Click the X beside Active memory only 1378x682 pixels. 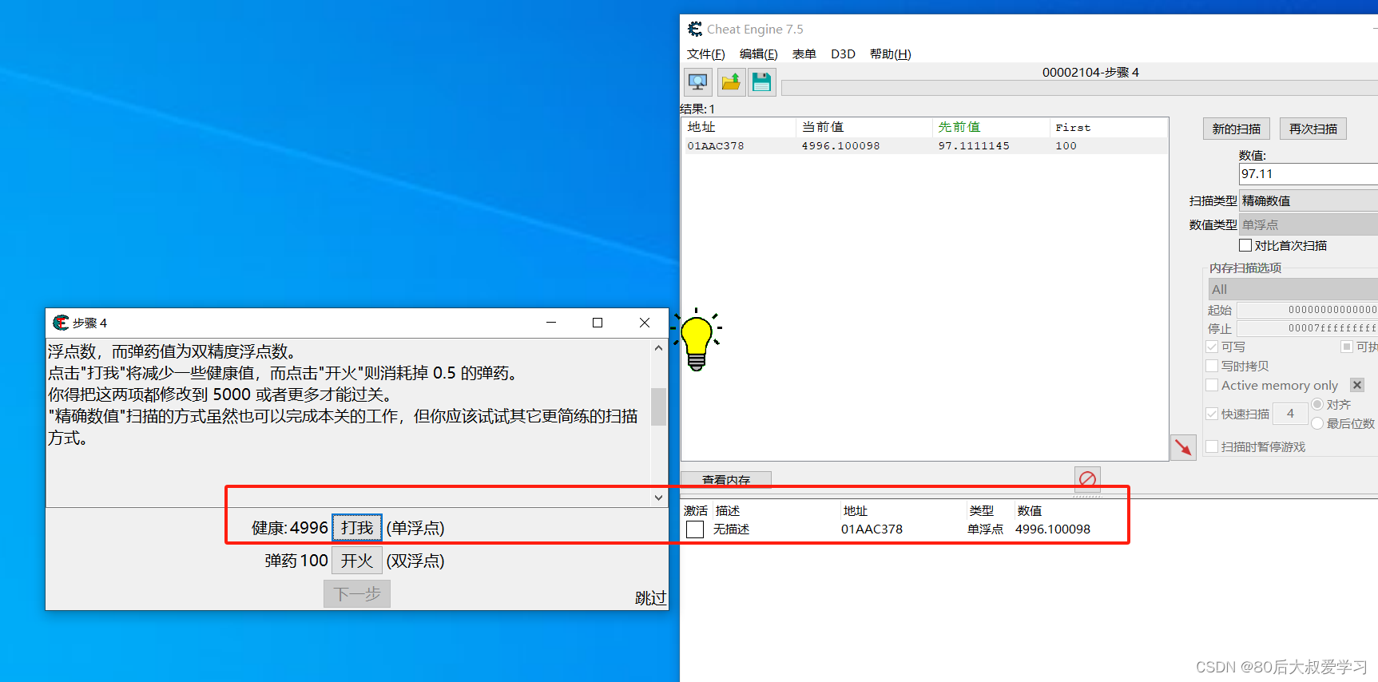(1357, 385)
